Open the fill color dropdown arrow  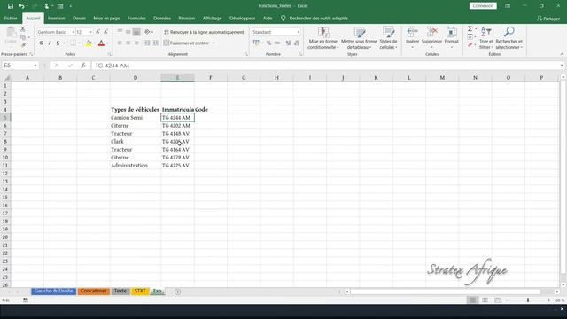(95, 43)
